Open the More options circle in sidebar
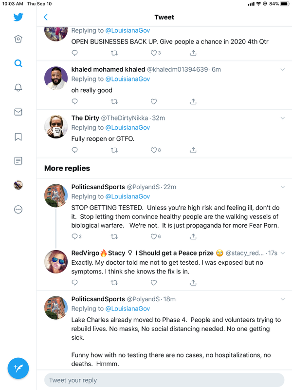Image resolution: width=292 pixels, height=390 pixels. (18, 209)
